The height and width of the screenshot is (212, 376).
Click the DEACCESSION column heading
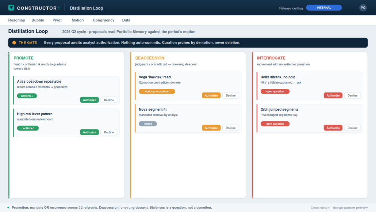(150, 58)
